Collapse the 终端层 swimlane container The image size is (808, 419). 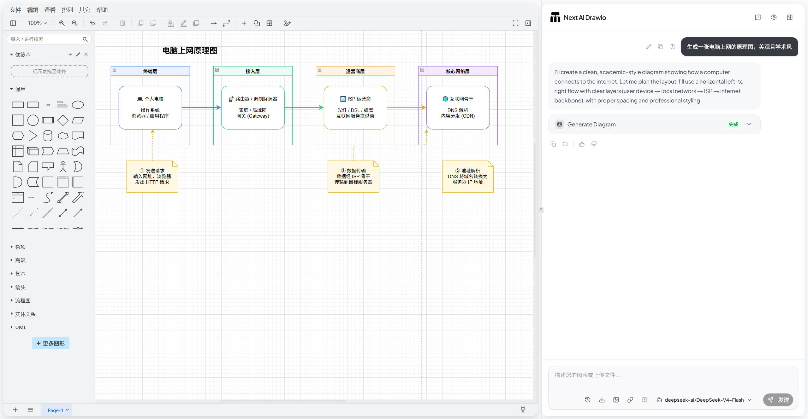pyautogui.click(x=115, y=70)
